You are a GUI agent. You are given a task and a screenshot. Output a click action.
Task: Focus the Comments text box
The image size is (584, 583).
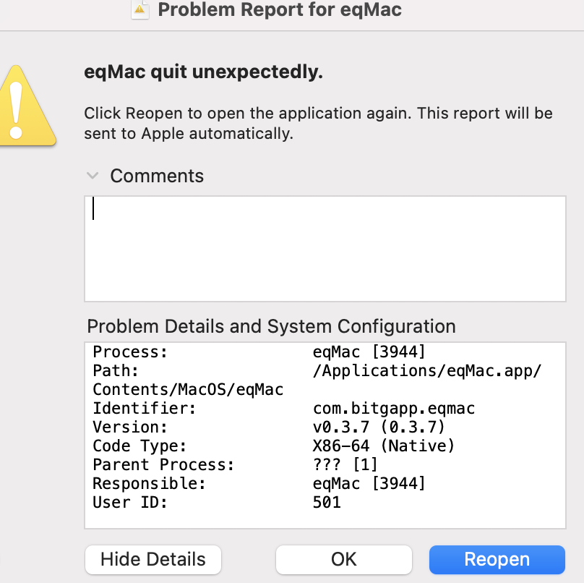(325, 249)
